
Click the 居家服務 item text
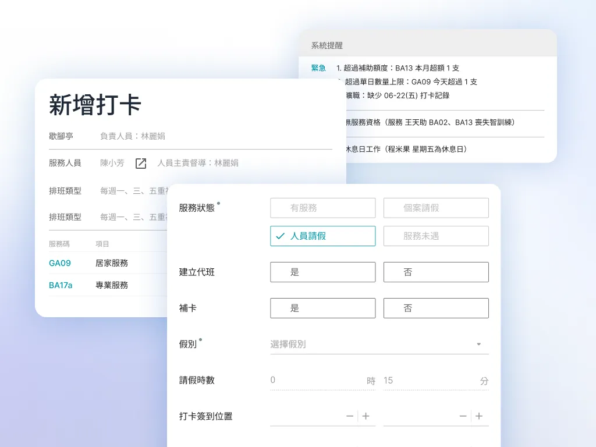[x=111, y=263]
